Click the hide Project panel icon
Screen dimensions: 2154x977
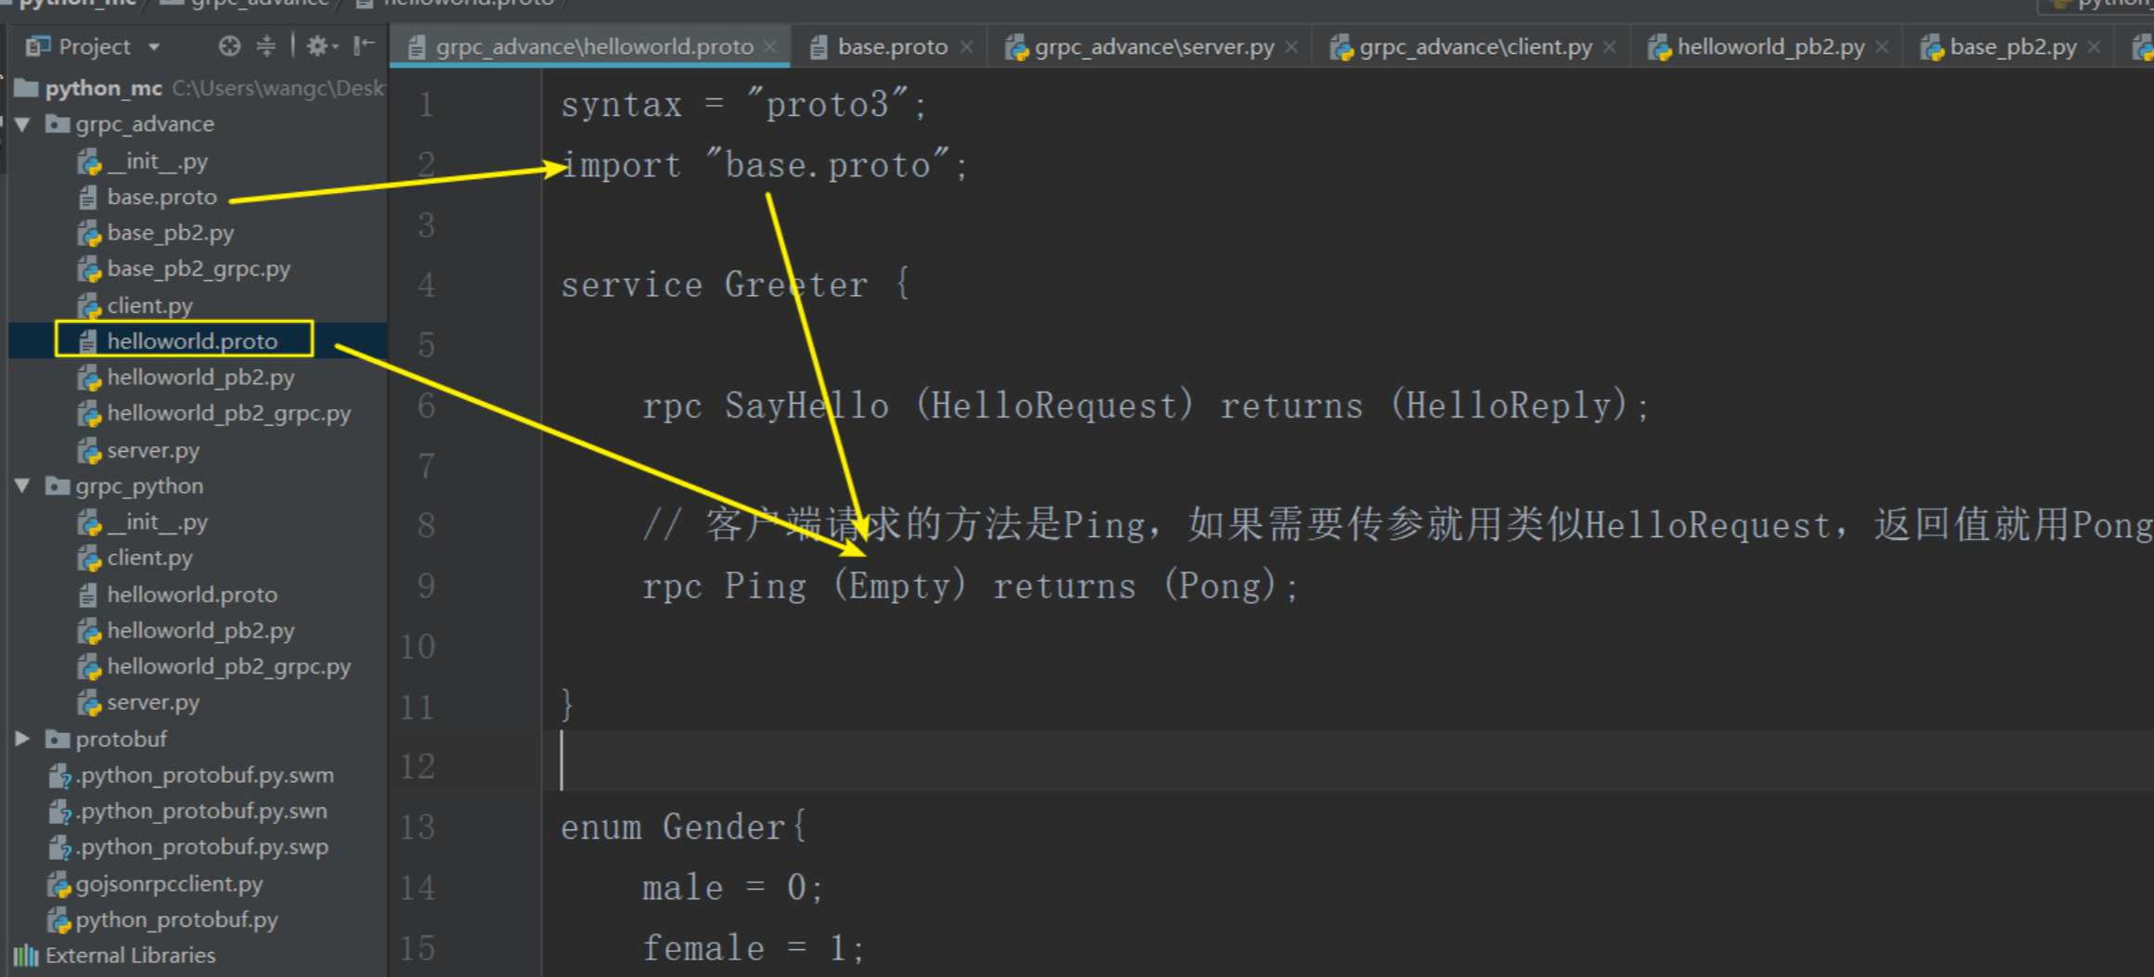pyautogui.click(x=364, y=45)
